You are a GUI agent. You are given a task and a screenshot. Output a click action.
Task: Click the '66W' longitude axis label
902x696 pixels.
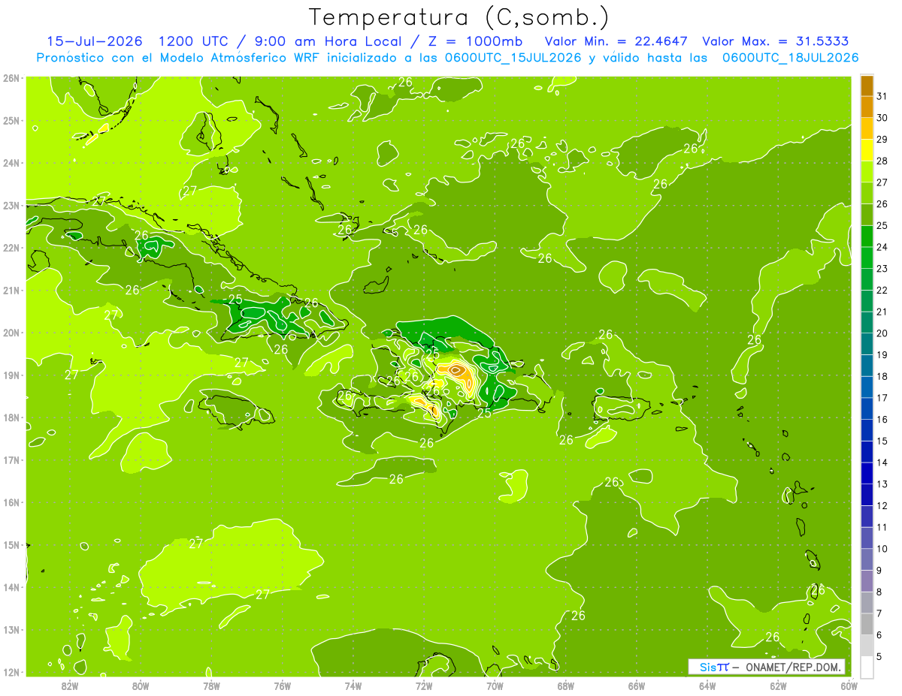pyautogui.click(x=637, y=685)
